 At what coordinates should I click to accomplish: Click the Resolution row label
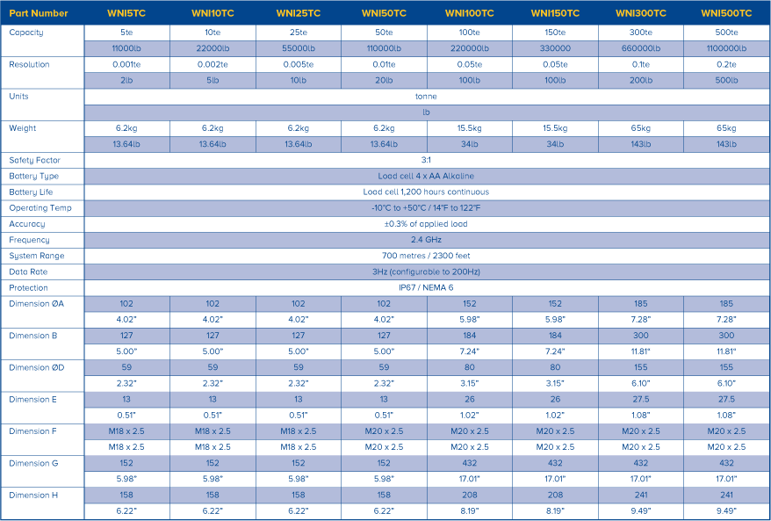click(x=29, y=64)
